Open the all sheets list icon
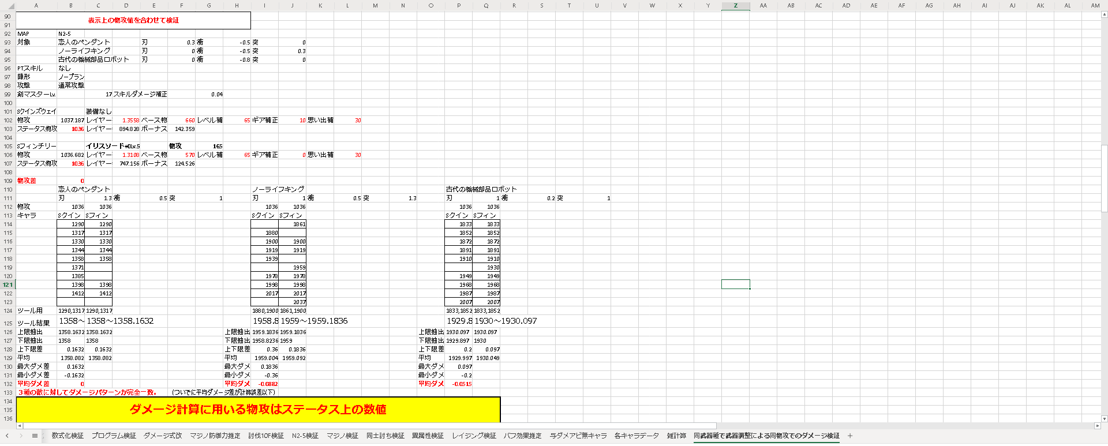Image resolution: width=1108 pixels, height=446 pixels. click(x=35, y=436)
